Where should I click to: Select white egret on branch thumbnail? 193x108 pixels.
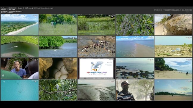tap(58, 90)
